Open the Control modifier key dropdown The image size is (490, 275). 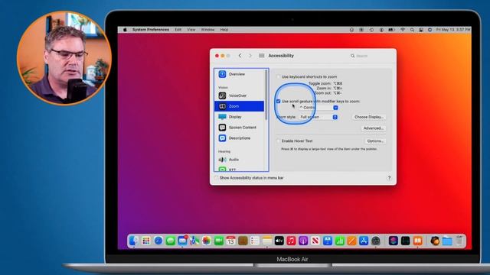tap(318, 108)
